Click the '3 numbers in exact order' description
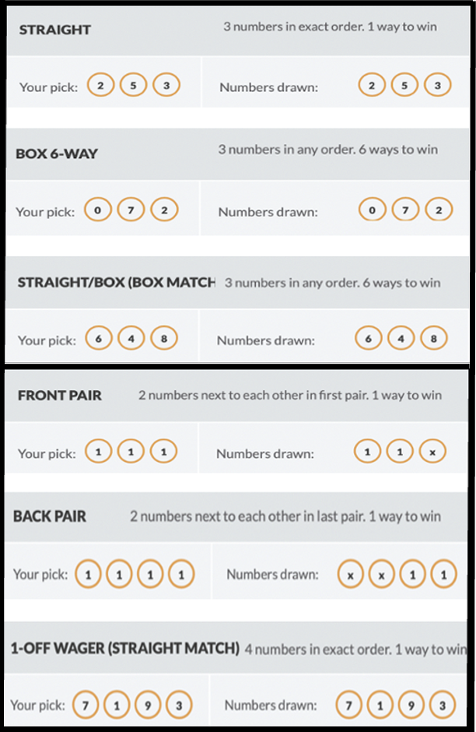 pyautogui.click(x=294, y=26)
